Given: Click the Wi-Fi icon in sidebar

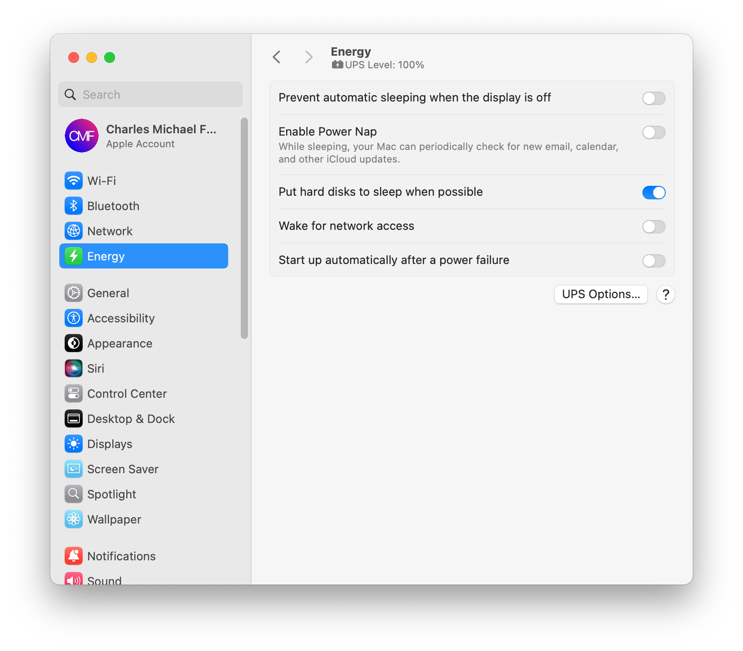Looking at the screenshot, I should pos(74,181).
